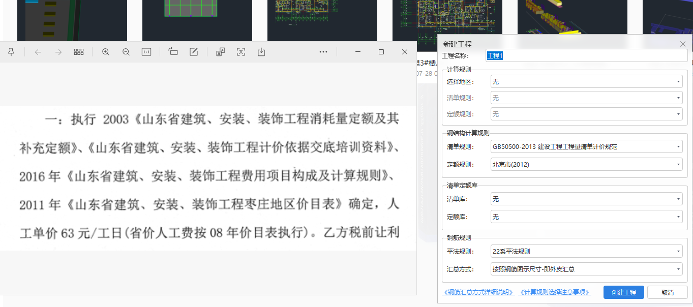Save the displayed image
Screen dimensions: 693x307
[261, 52]
